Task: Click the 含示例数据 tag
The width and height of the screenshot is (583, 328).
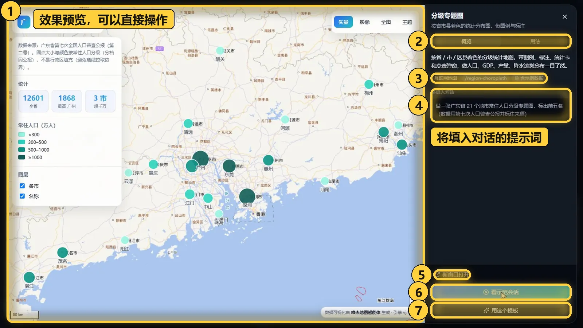Action: coord(529,78)
